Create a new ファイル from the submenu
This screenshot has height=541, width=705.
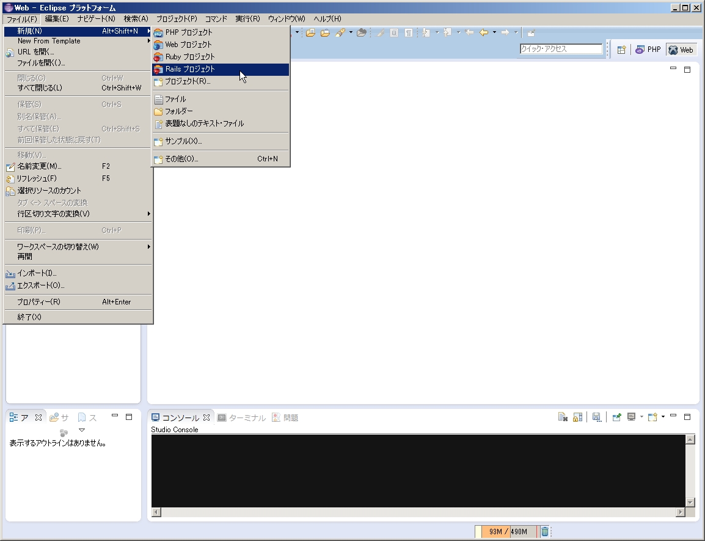[221, 99]
